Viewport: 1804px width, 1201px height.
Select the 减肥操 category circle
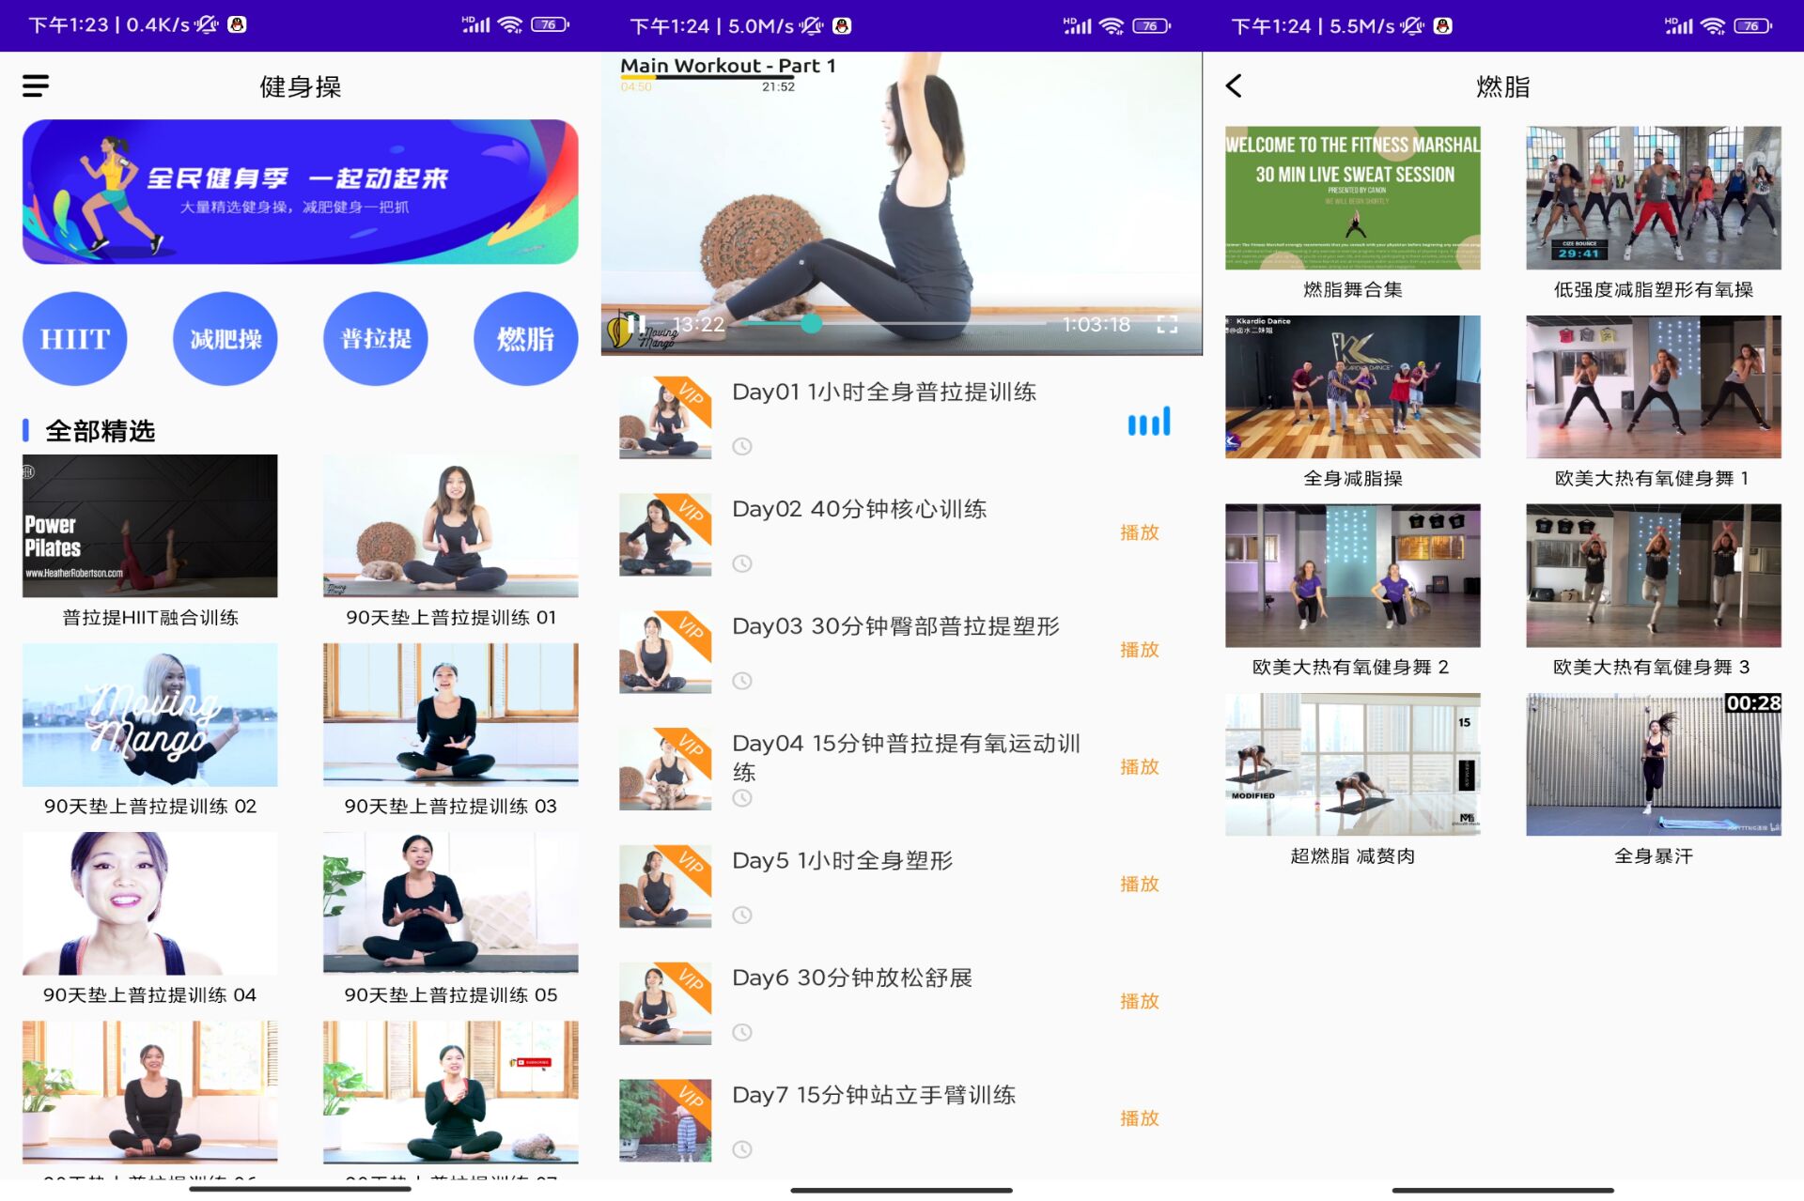click(x=225, y=339)
